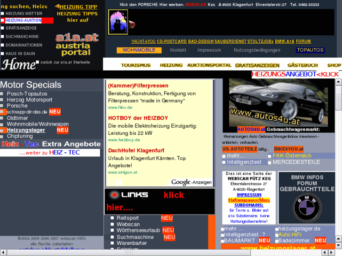342x256 pixels.
Task: Click the NEU badge beside BAUMARKT
Action: pyautogui.click(x=264, y=240)
